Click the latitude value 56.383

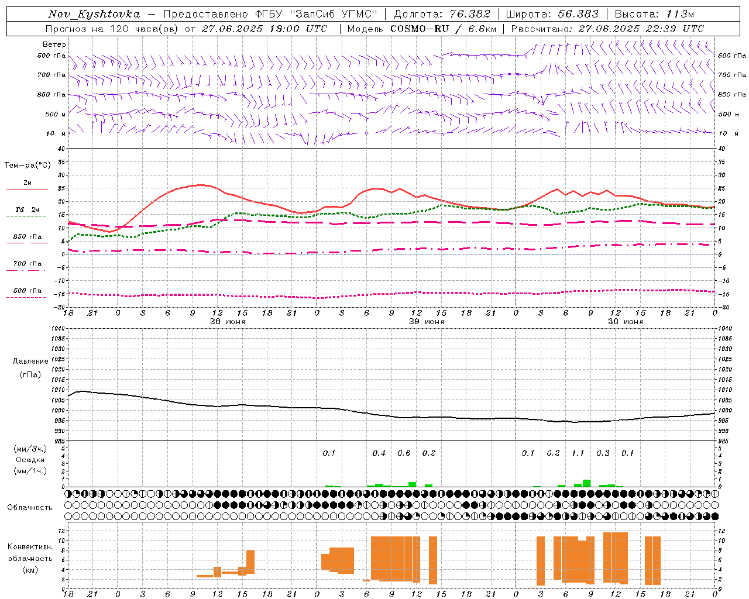[578, 14]
